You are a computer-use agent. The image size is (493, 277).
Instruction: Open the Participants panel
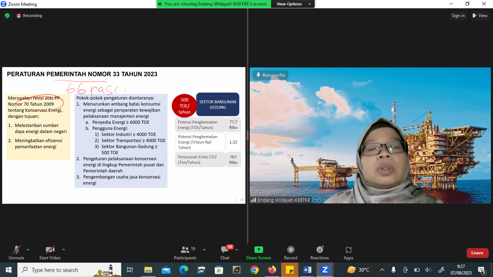pyautogui.click(x=185, y=252)
